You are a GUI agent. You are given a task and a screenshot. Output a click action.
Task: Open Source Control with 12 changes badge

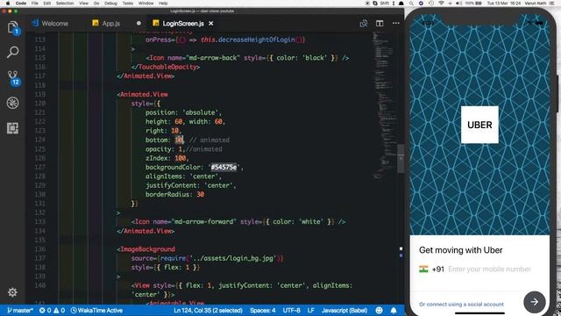[13, 78]
